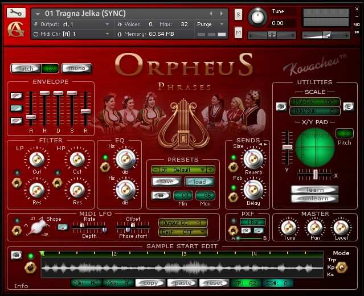Screen dimensions: 364x296
Task: Toggle the EQ on/off switch
Action: point(105,167)
